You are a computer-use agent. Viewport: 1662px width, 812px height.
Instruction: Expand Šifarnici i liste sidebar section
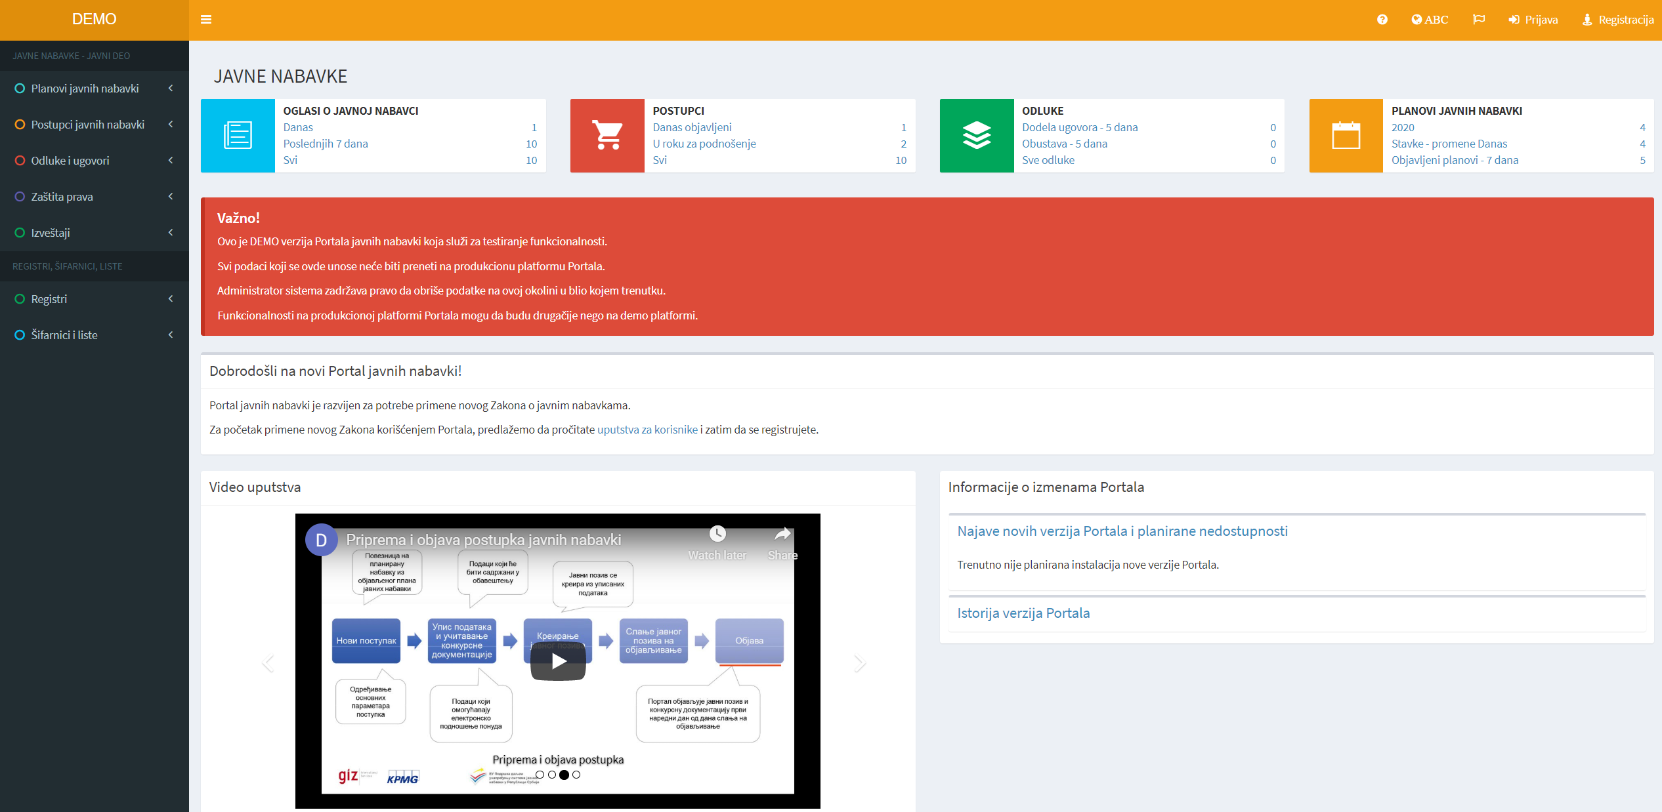point(64,335)
